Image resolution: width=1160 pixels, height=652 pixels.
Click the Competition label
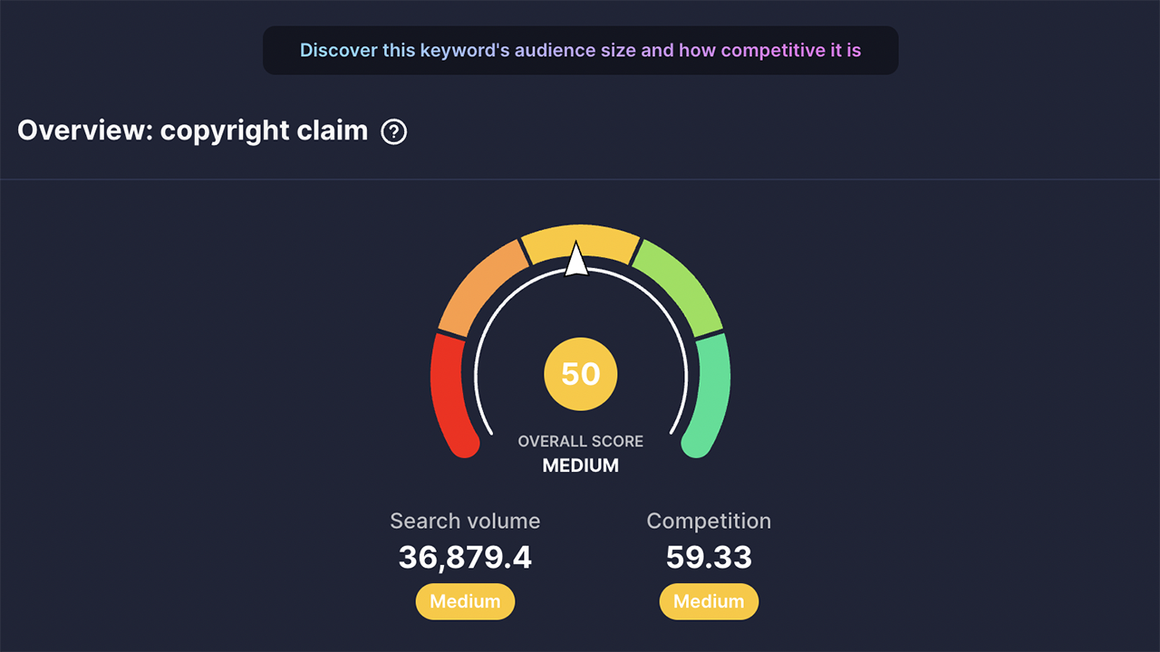(709, 521)
